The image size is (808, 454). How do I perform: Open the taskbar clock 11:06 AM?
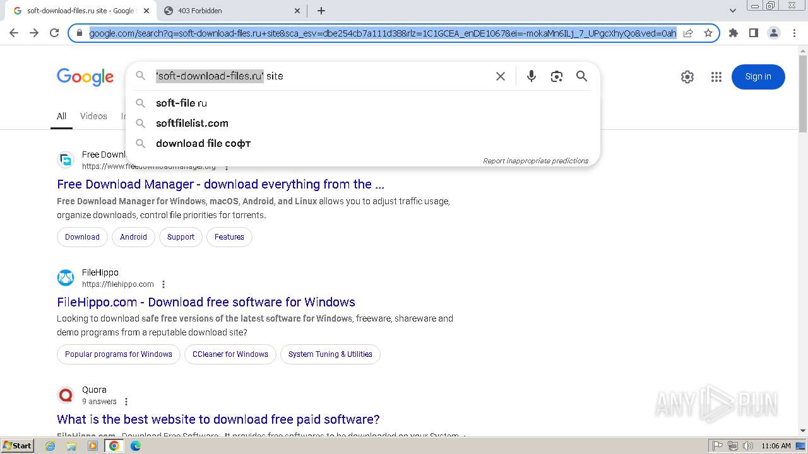776,446
